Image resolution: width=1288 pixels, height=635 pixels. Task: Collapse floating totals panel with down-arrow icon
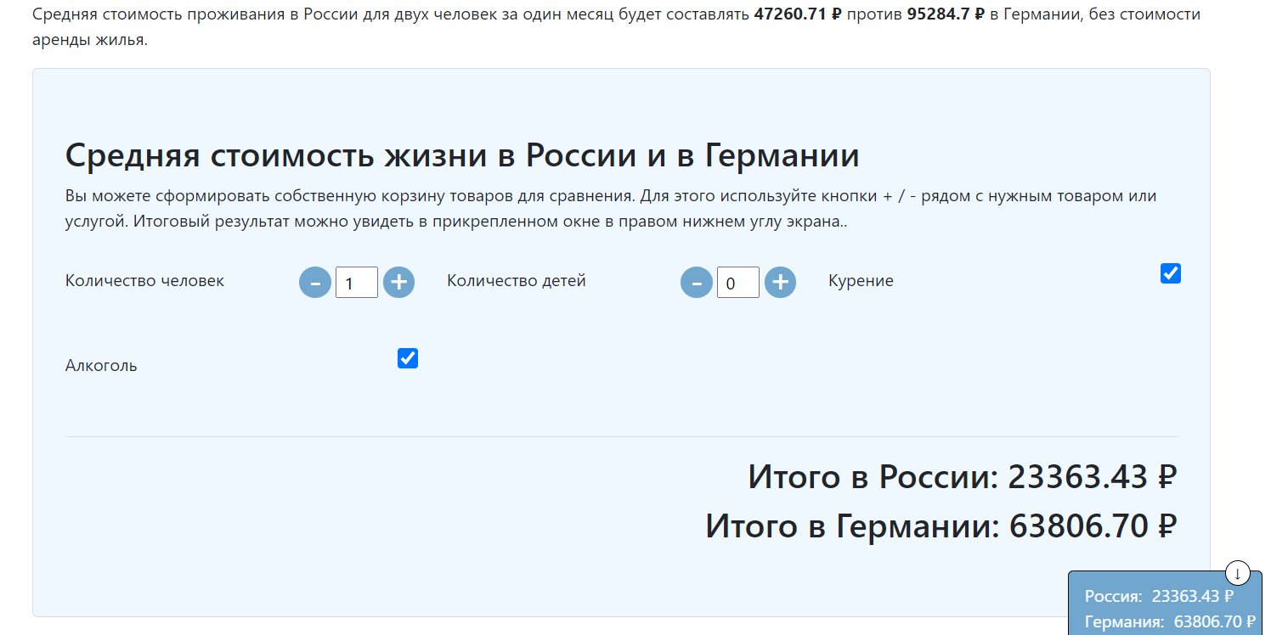pos(1238,573)
